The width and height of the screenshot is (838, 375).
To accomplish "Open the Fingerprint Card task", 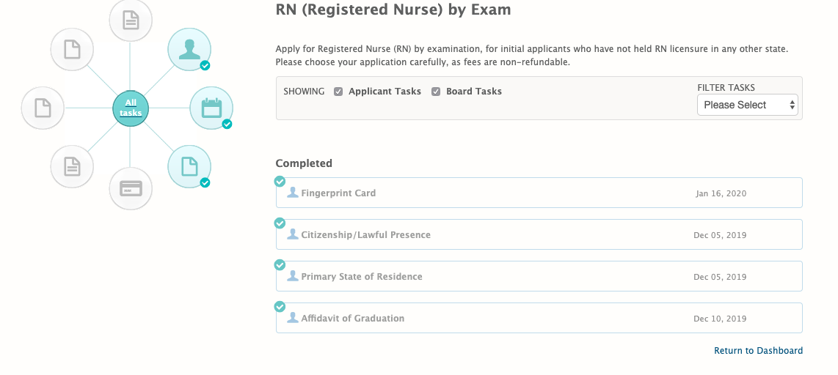I will click(338, 193).
